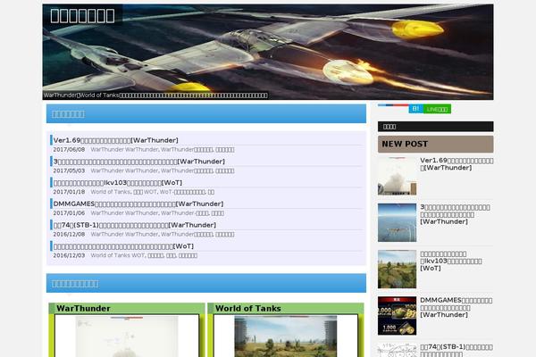This screenshot has height=357, width=536.
Task: Click the NEW POST sidebar heading
Action: (436, 145)
